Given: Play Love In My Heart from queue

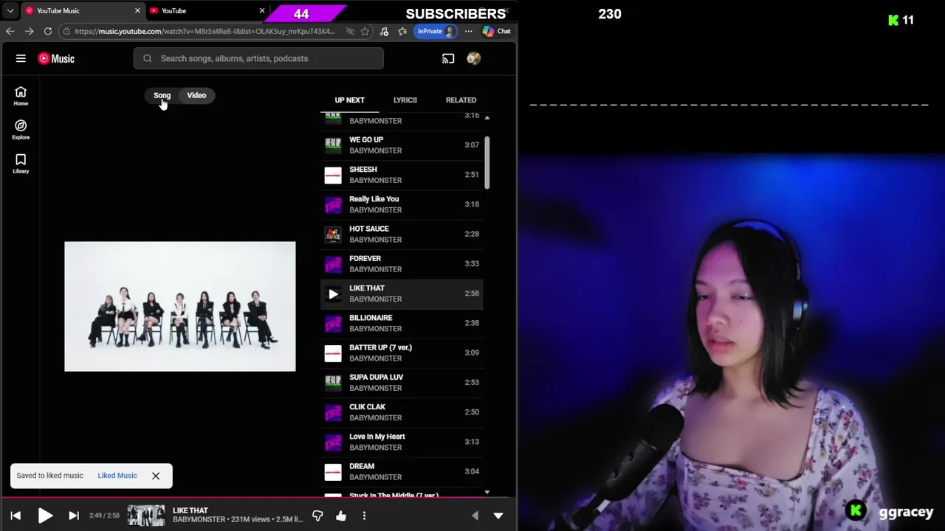Looking at the screenshot, I should 402,442.
